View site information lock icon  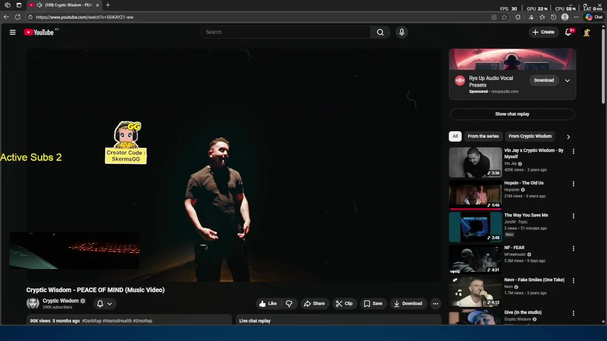tap(30, 17)
